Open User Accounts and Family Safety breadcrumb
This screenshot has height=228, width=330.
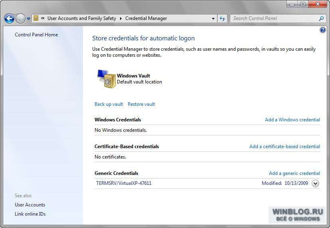pos(82,18)
